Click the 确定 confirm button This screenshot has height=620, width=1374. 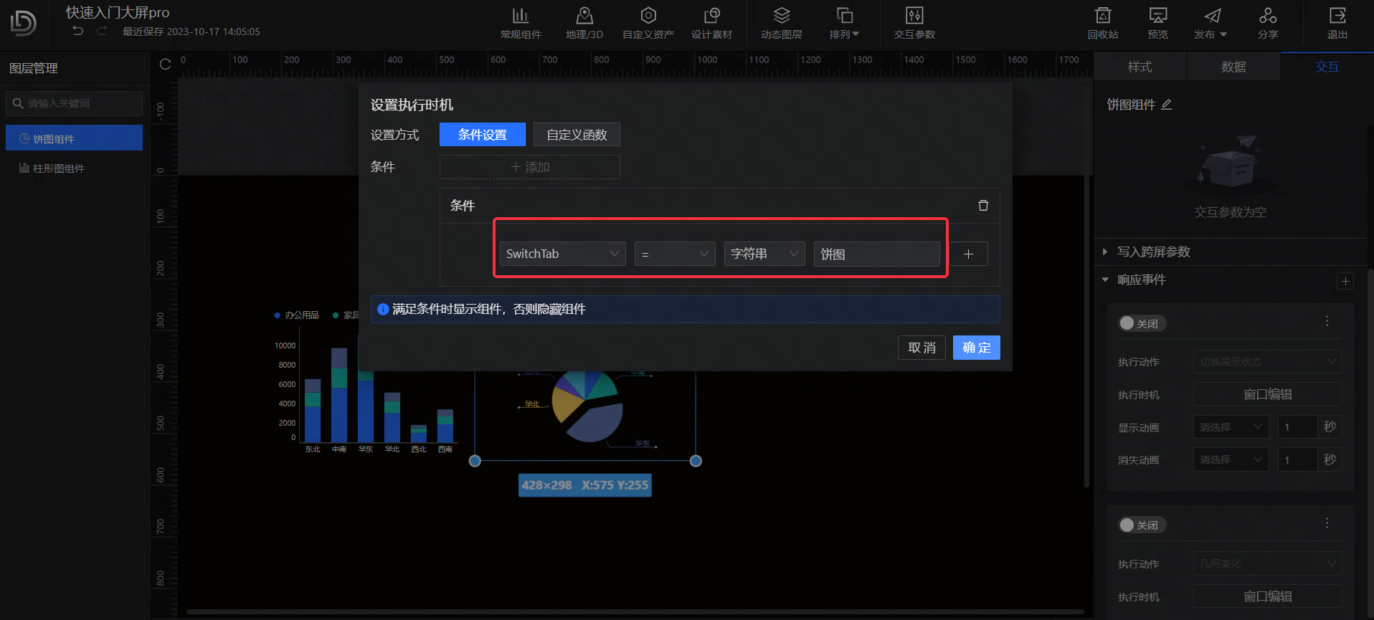[976, 348]
